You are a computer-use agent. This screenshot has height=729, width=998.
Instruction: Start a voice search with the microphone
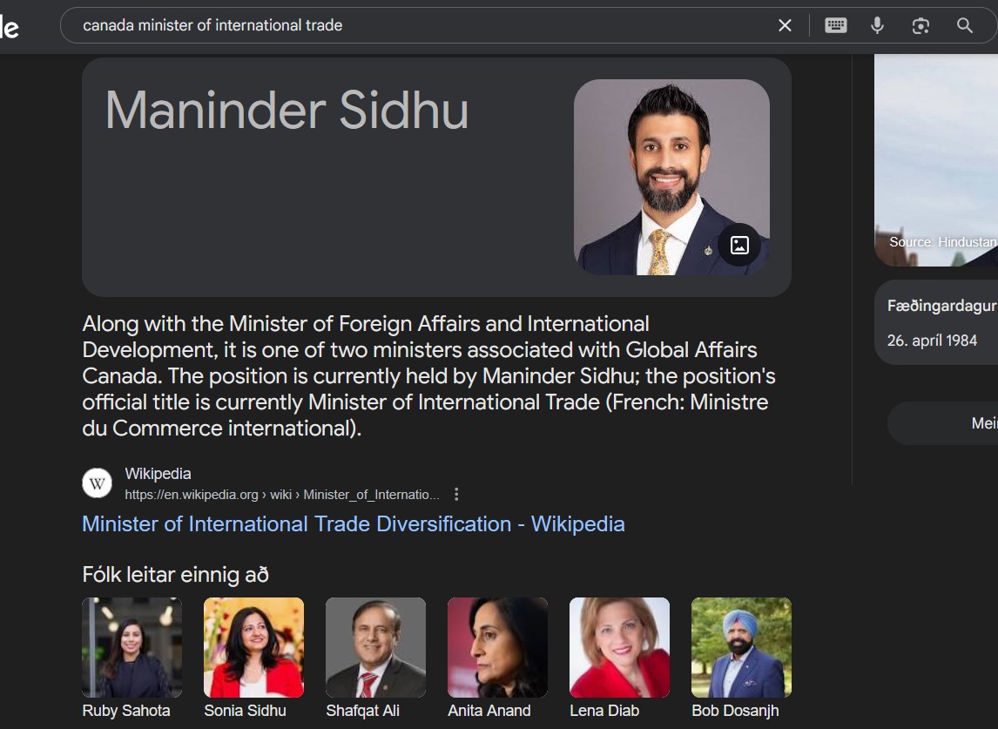877,25
